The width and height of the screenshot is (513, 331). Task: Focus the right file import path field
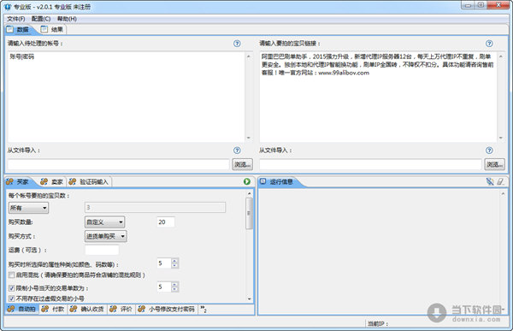pyautogui.click(x=370, y=164)
